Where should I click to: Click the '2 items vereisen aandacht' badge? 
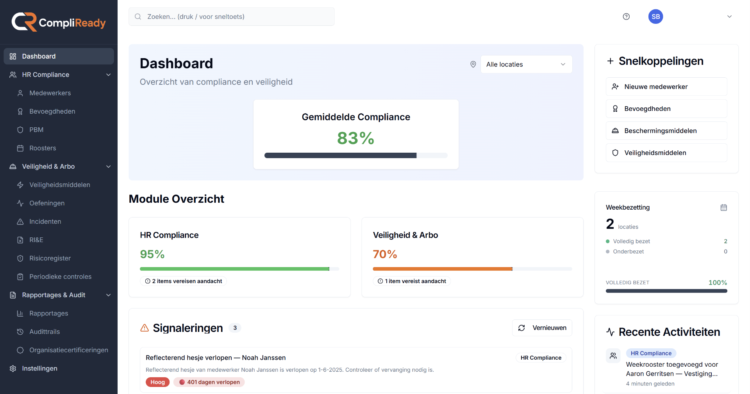[x=183, y=281]
